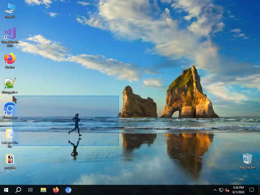Launch Firefox from the taskbar

(56, 190)
